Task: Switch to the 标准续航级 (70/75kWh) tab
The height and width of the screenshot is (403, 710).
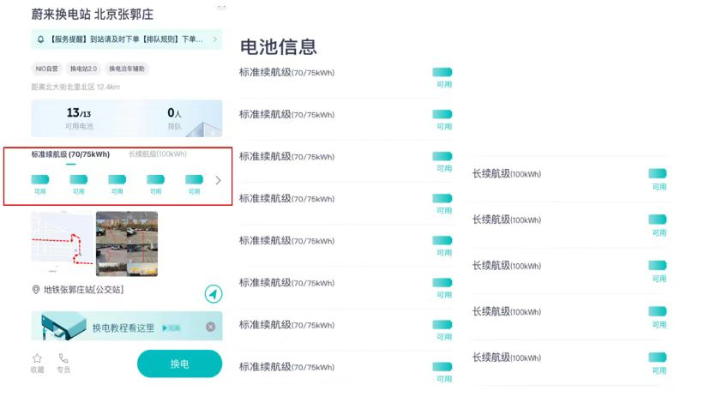Action: pos(70,154)
